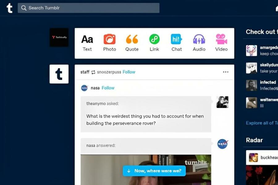Create a new Video post
The height and width of the screenshot is (185, 278).
click(221, 43)
